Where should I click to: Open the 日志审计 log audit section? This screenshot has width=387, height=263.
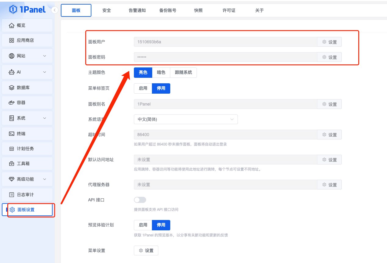tap(27, 194)
